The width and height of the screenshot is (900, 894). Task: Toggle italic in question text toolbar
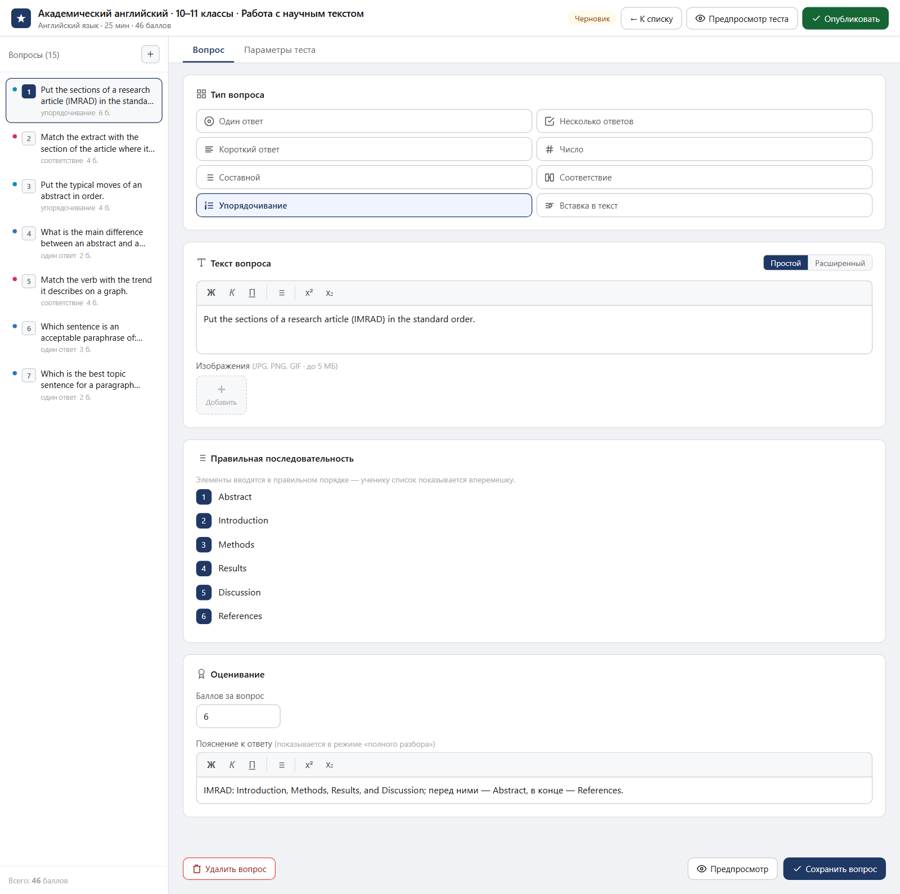coord(232,293)
